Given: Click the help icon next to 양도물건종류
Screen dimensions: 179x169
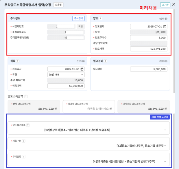Looking at the screenshot, I should (28, 125).
